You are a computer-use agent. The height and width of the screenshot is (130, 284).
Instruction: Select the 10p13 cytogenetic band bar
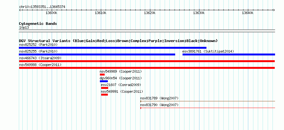(147, 31)
